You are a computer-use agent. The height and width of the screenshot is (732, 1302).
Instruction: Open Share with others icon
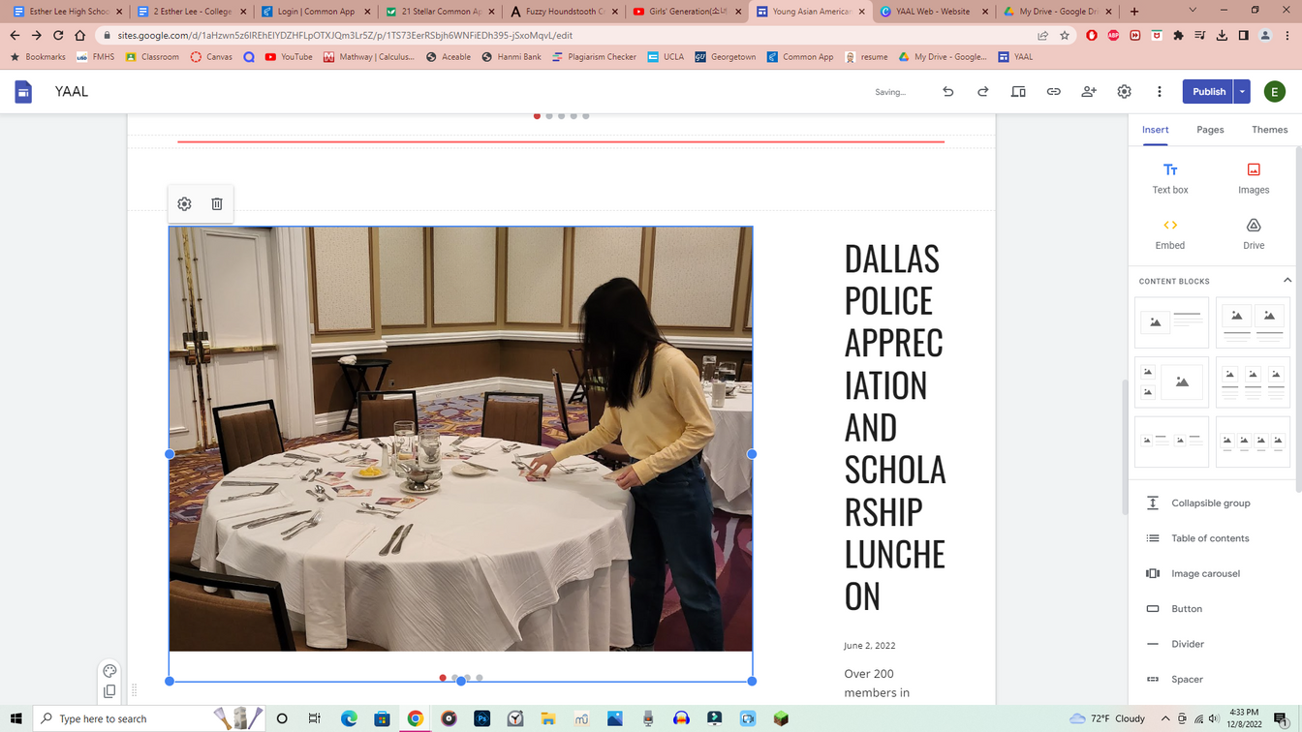tap(1089, 92)
